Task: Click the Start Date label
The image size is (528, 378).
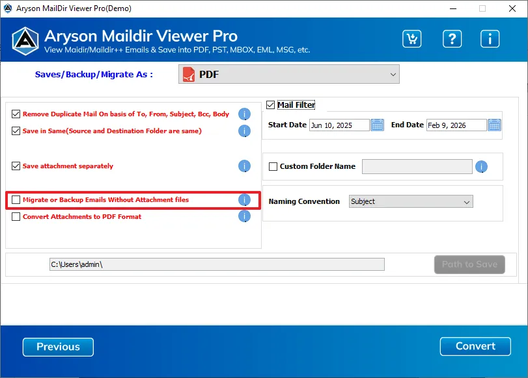Action: 287,125
